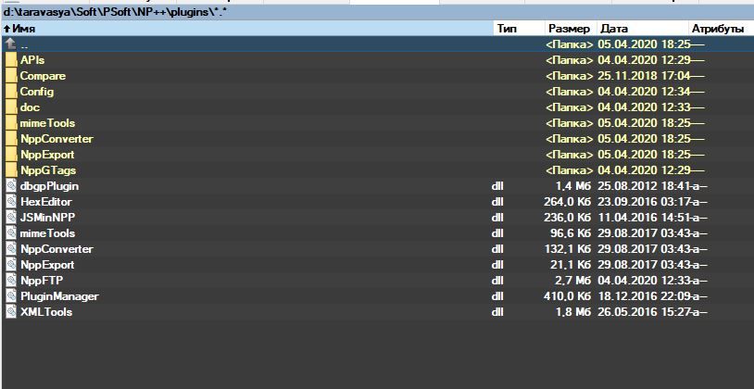The height and width of the screenshot is (389, 754).
Task: Select the Compare folder icon
Action: [x=11, y=76]
